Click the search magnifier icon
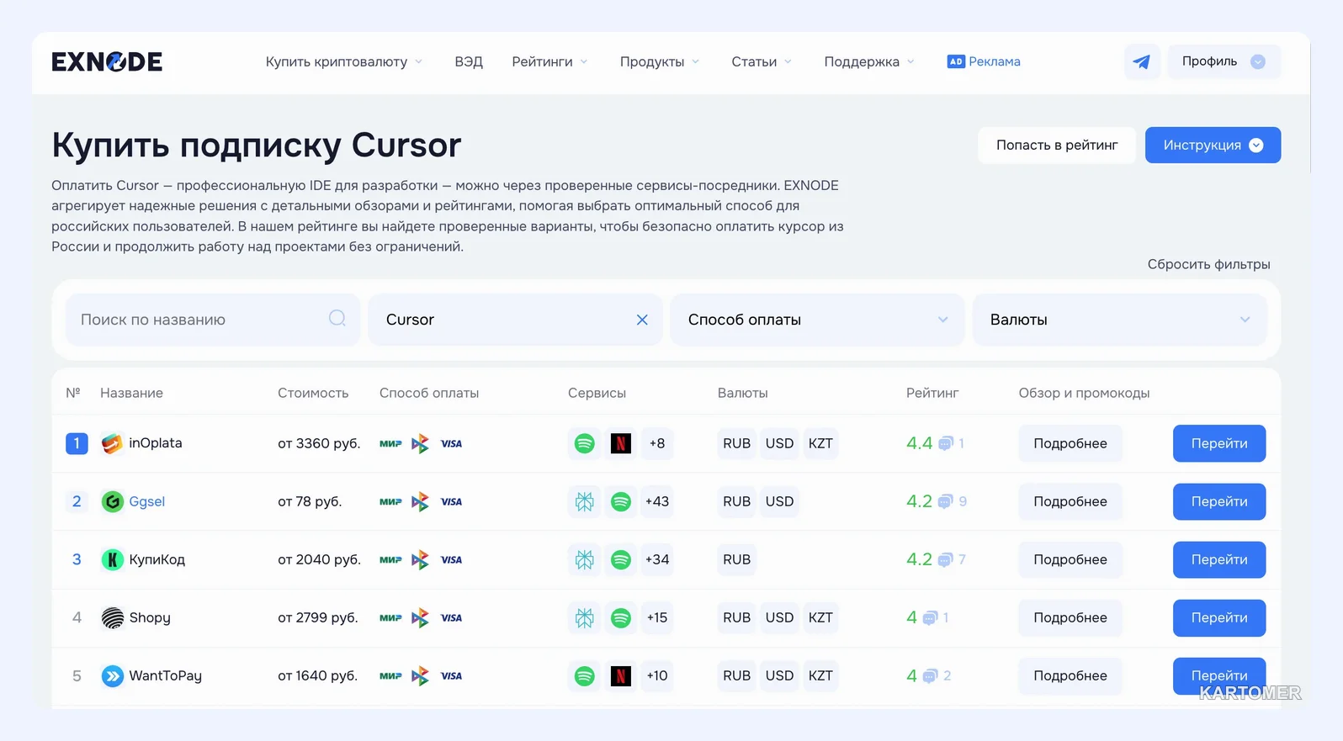The width and height of the screenshot is (1343, 741). tap(337, 318)
